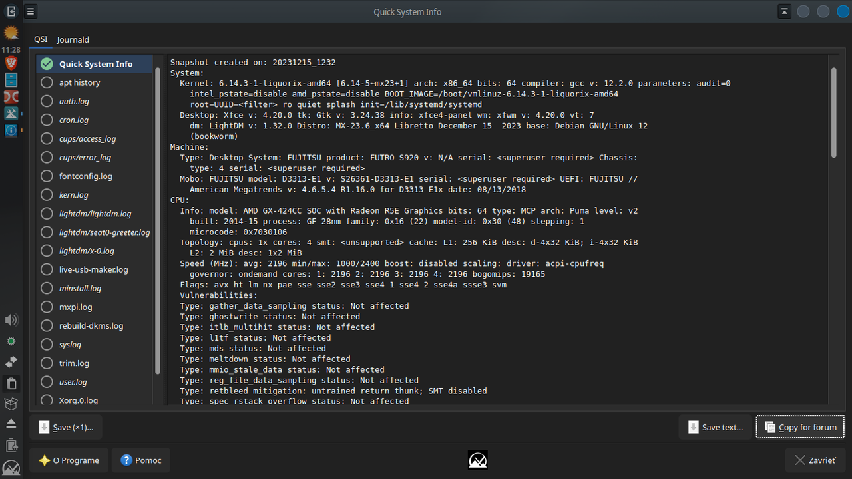Click the 'Vulnerabilities:' line in the output
This screenshot has height=479, width=852.
218,295
